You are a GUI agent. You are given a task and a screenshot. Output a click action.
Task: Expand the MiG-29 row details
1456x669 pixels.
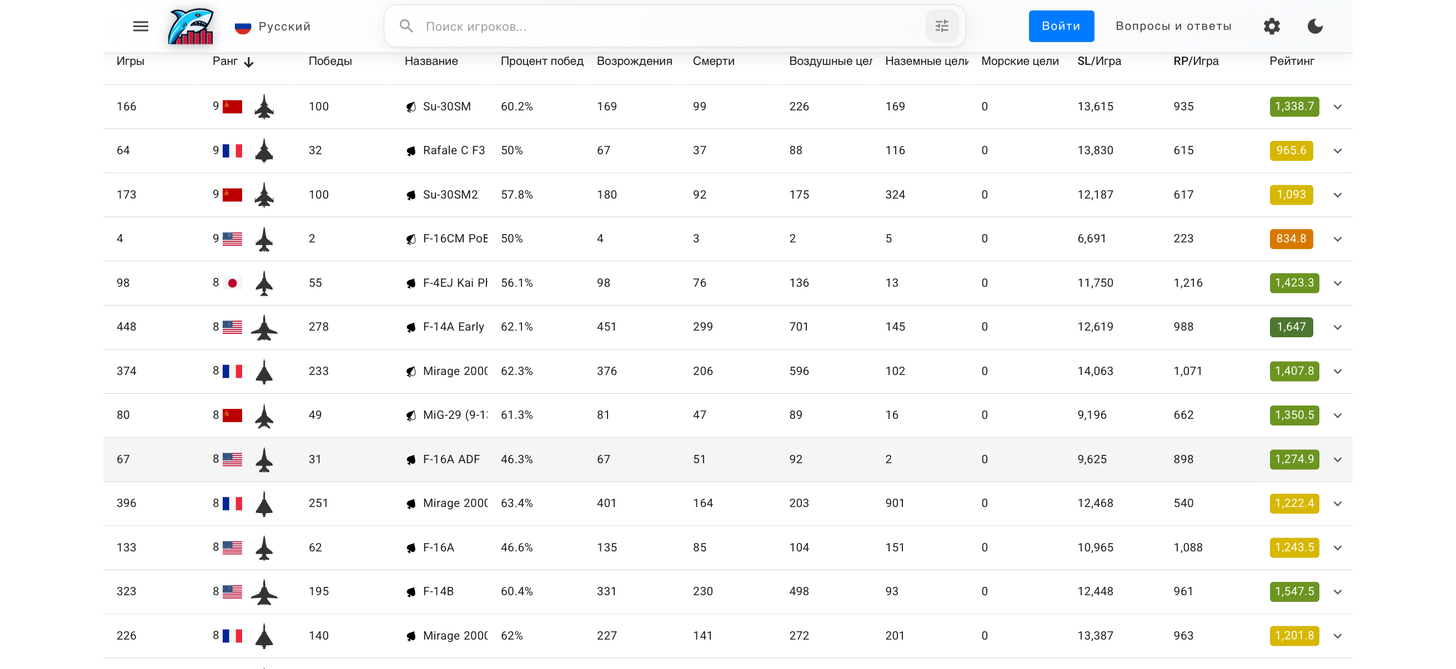pos(1337,415)
